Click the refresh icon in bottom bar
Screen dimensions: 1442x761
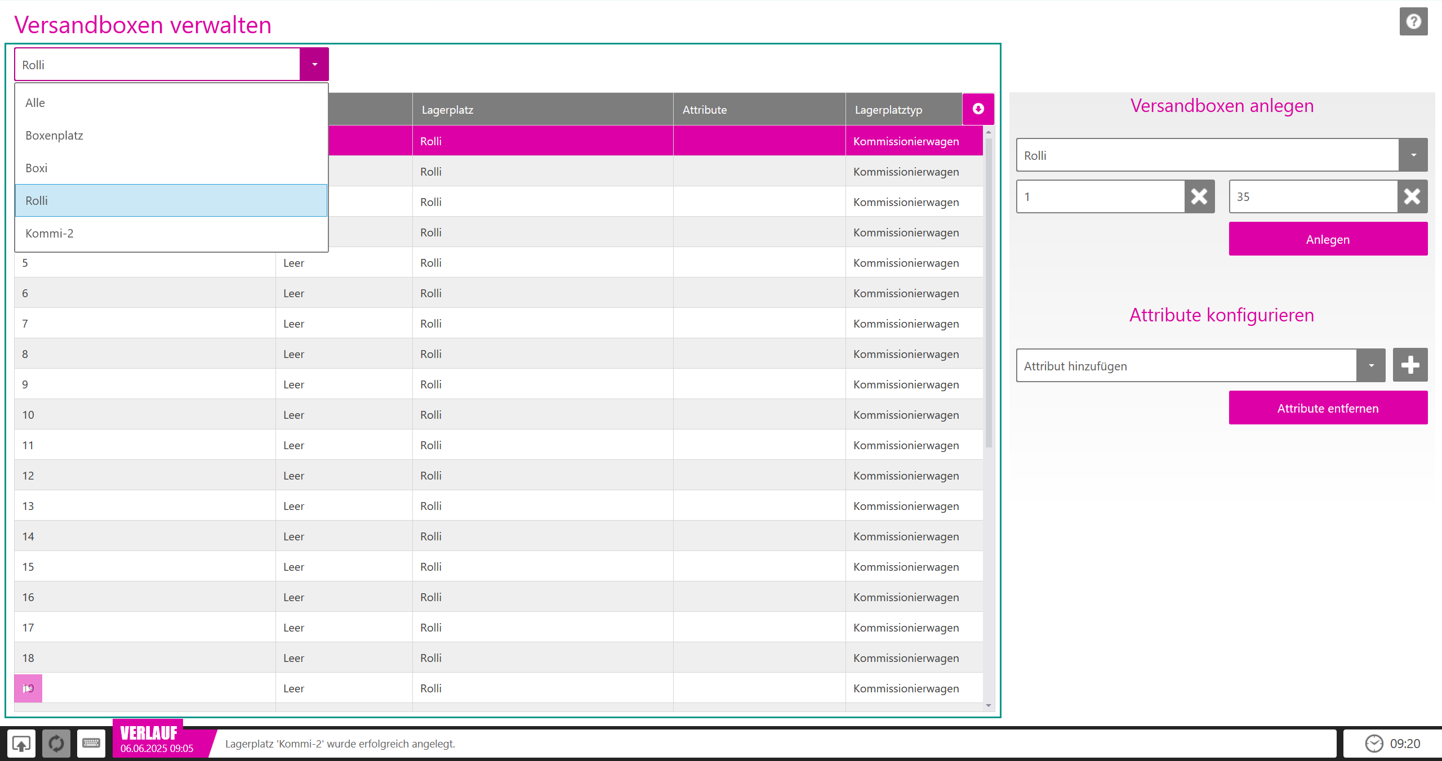(56, 744)
